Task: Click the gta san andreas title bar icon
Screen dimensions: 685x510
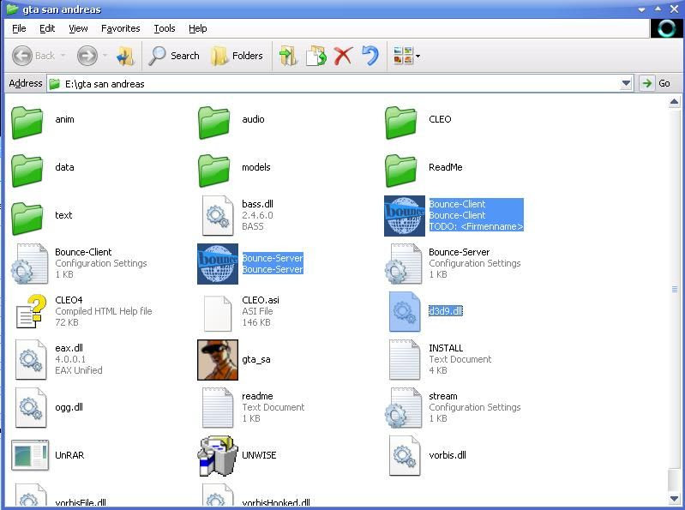Action: (12, 9)
